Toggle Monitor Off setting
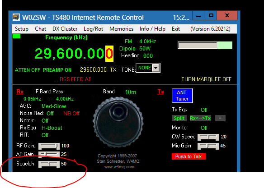This screenshot has width=264, height=188. (204, 128)
